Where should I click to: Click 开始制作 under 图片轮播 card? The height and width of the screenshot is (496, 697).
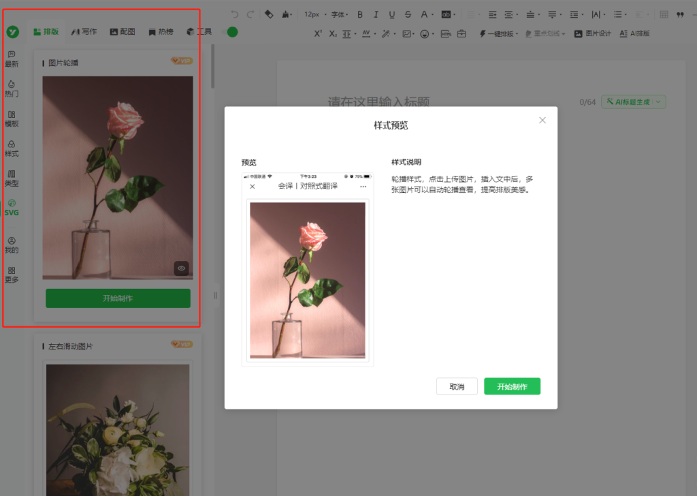(x=118, y=298)
